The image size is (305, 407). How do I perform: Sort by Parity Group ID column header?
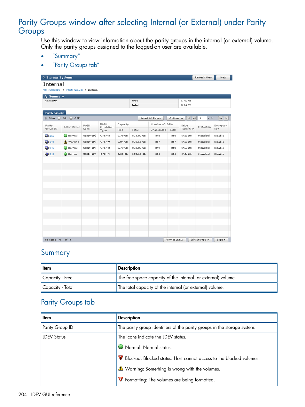52,127
